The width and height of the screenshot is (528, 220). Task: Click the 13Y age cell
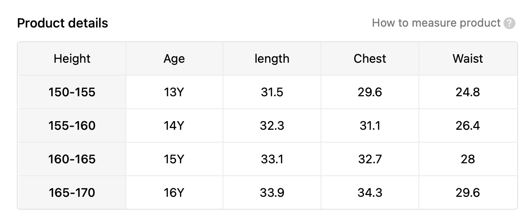point(174,92)
